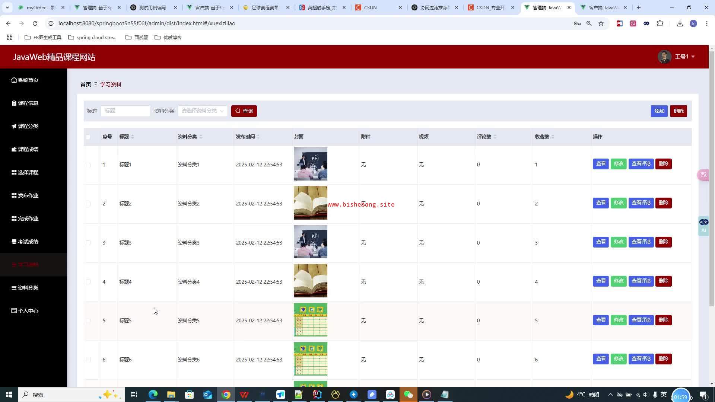Image resolution: width=715 pixels, height=402 pixels.
Task: Open the Chrome extensions puzzle icon
Action: pos(660,23)
